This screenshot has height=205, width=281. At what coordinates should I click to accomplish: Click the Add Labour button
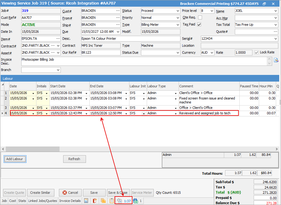pos(15,159)
